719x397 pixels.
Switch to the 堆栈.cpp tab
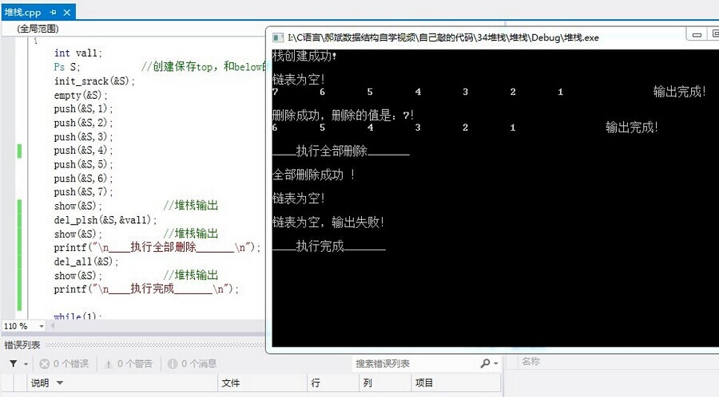coord(22,12)
